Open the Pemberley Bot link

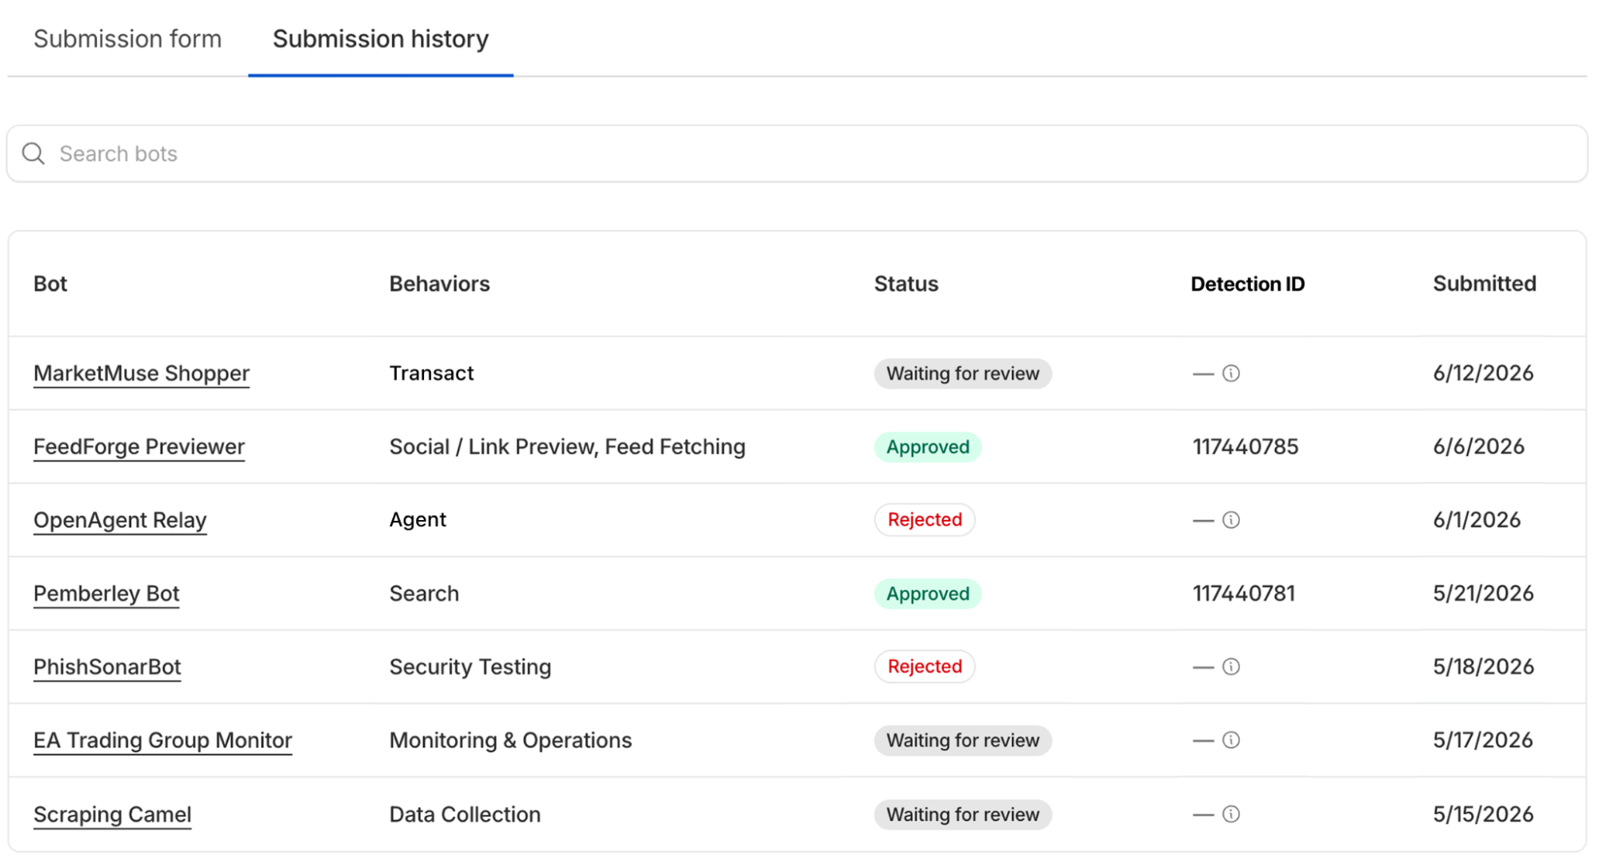click(106, 594)
